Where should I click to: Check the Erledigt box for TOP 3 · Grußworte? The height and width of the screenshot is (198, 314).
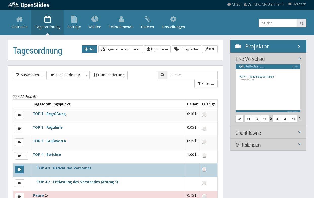click(x=204, y=142)
